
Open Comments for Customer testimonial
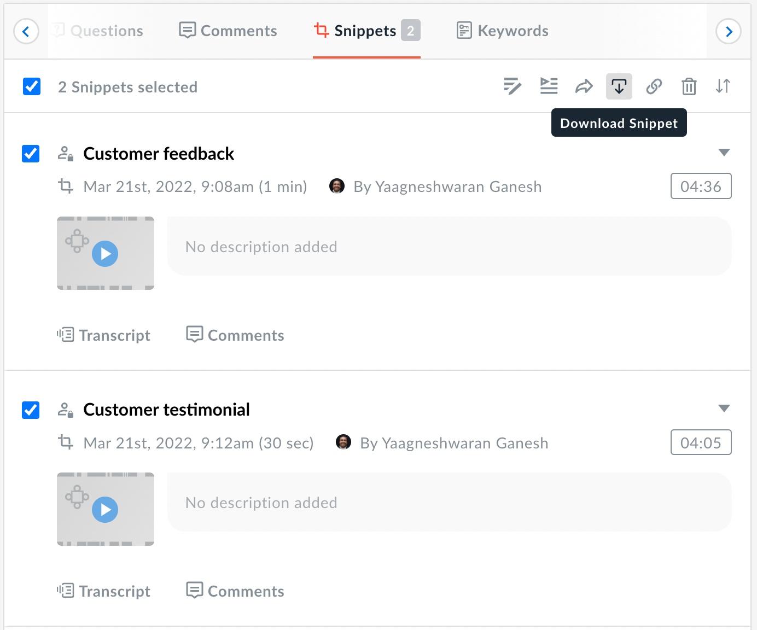pyautogui.click(x=235, y=591)
